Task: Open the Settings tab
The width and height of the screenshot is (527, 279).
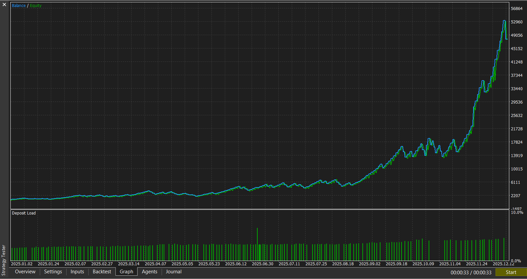Action: click(53, 272)
